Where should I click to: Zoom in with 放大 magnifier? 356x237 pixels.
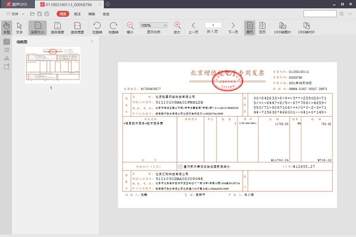(x=177, y=28)
